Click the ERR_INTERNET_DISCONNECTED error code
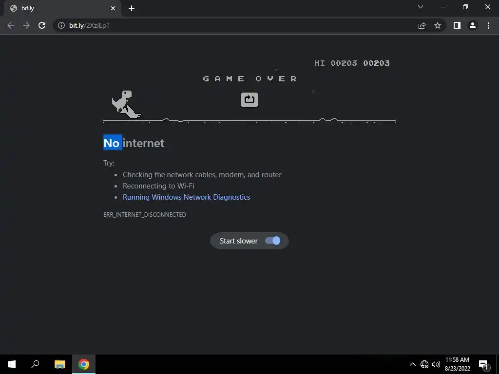The image size is (499, 374). pyautogui.click(x=144, y=215)
